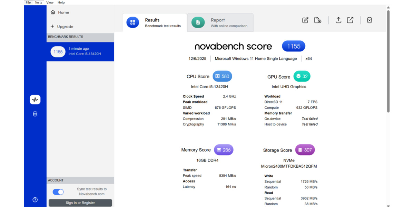Open the Tests menu
This screenshot has width=414, height=207.
tap(39, 2)
